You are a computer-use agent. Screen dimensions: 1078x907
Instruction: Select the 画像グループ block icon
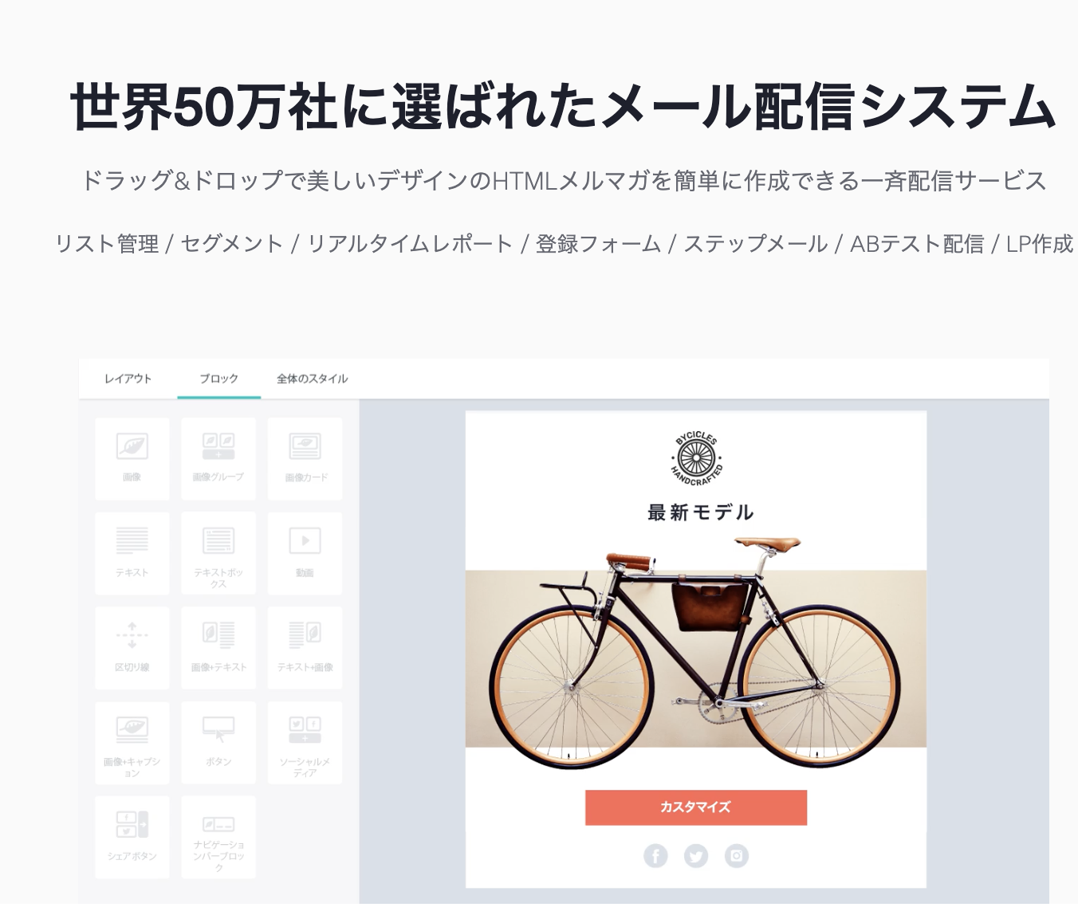(218, 459)
